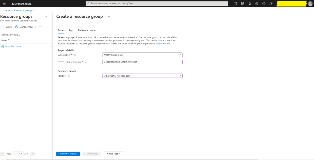Screen dimensions: 314x160
Task: Open the MandMCounter row ellipsis menu
Action: (x=50, y=46)
